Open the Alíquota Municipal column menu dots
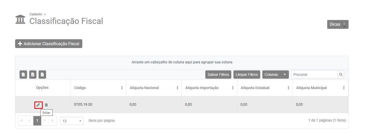Viewport: 372px width, 134px height. [x=344, y=88]
